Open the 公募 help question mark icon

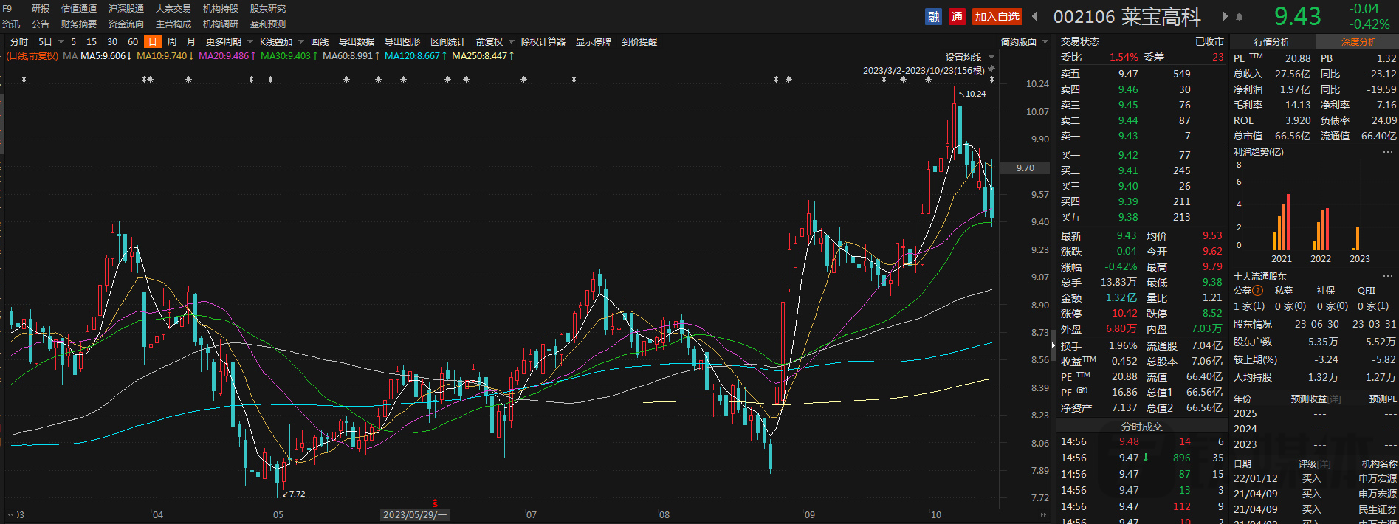1258,291
